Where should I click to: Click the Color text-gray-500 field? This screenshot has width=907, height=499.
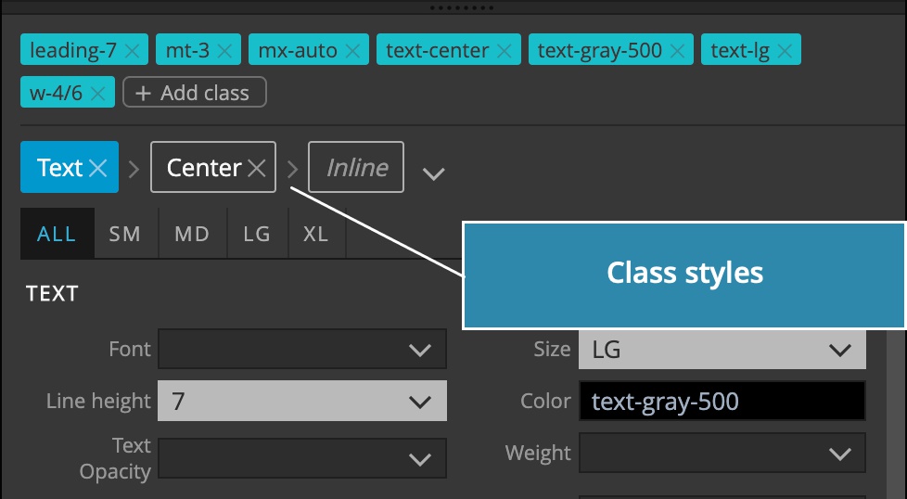coord(722,401)
